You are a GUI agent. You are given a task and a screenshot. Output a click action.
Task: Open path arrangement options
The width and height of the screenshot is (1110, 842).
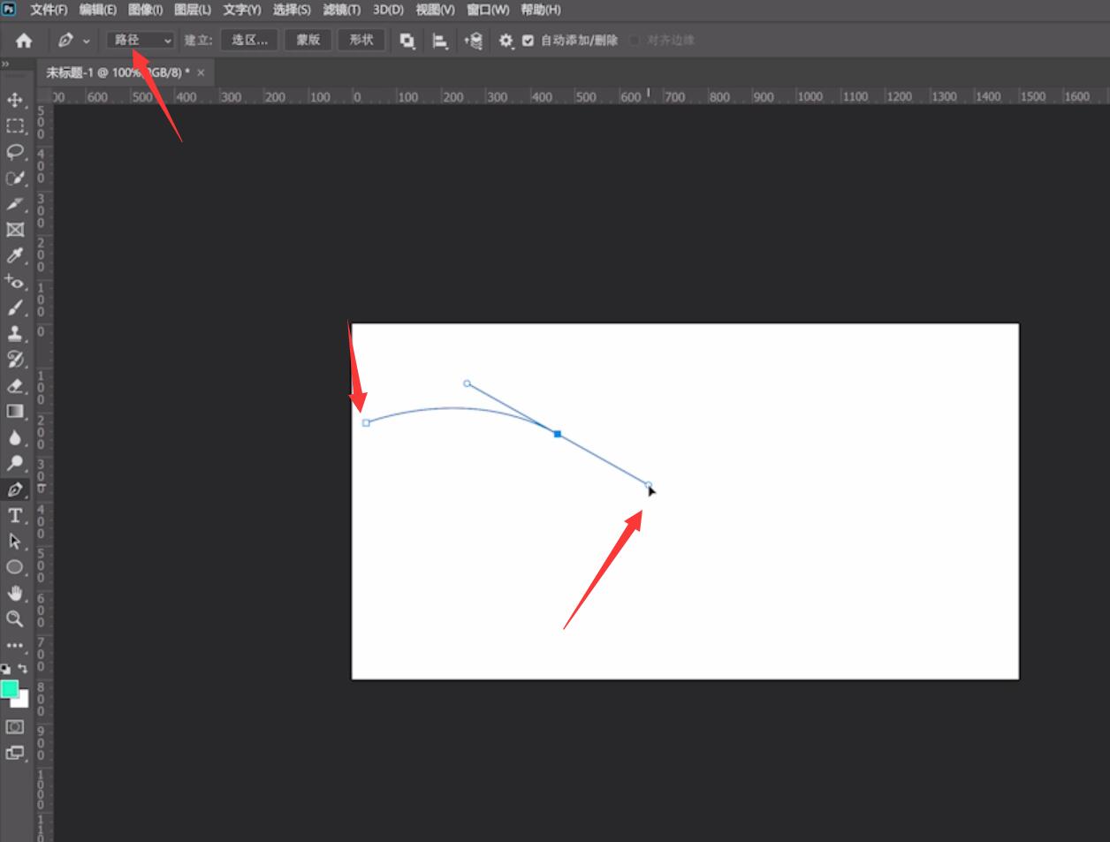pos(474,40)
